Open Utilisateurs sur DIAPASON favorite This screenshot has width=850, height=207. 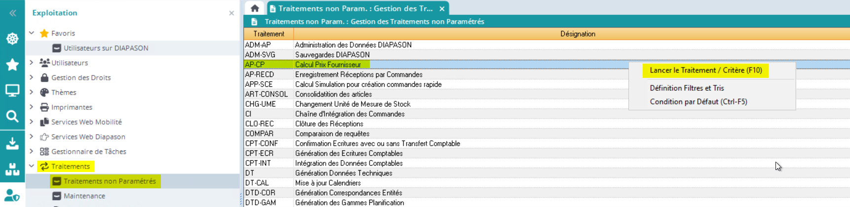click(106, 48)
